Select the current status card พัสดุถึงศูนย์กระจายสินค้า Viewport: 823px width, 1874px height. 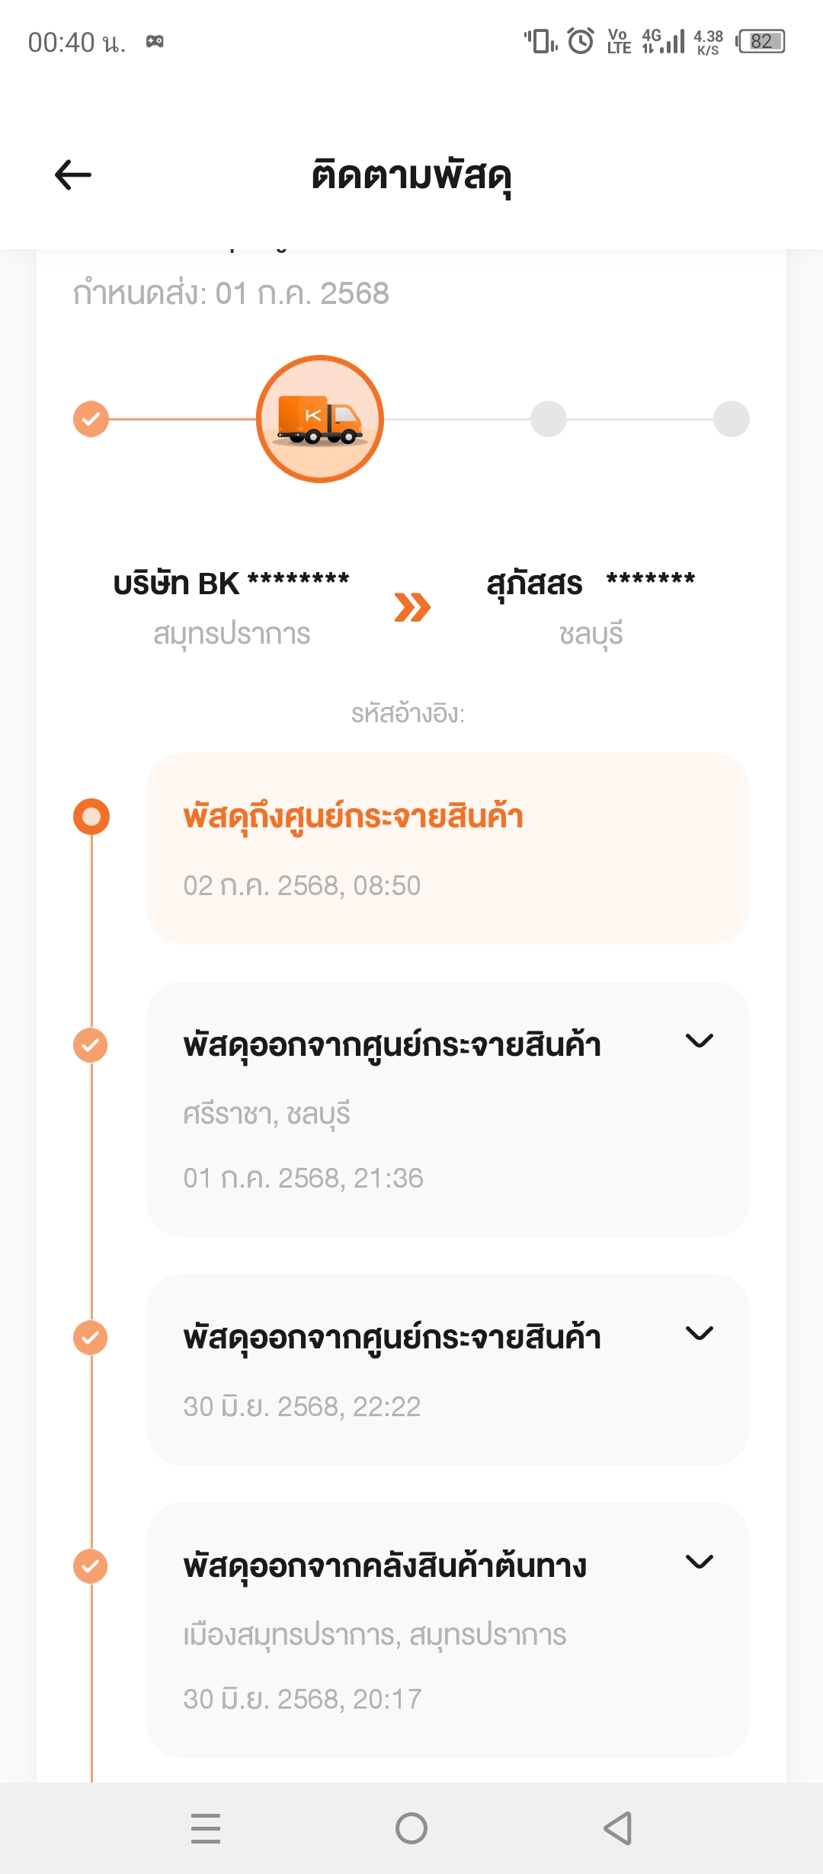point(448,849)
